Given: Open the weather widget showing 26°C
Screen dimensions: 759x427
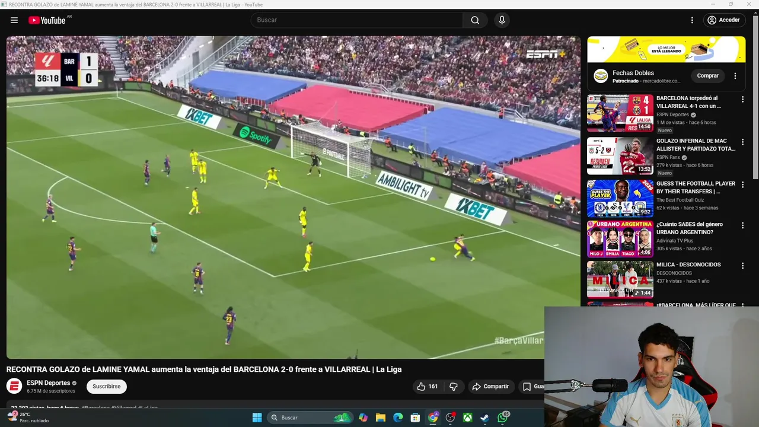Looking at the screenshot, I should coord(28,418).
